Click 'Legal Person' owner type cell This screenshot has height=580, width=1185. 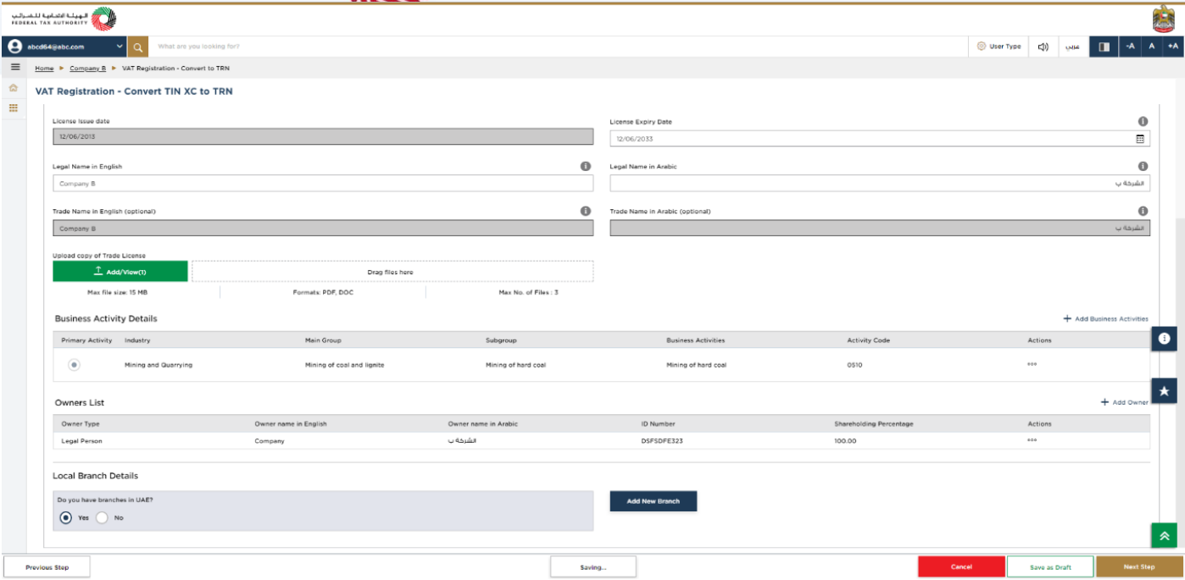[x=82, y=440]
